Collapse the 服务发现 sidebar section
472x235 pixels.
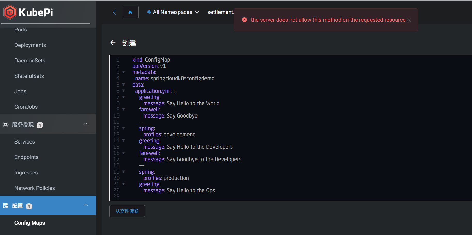[x=85, y=124]
